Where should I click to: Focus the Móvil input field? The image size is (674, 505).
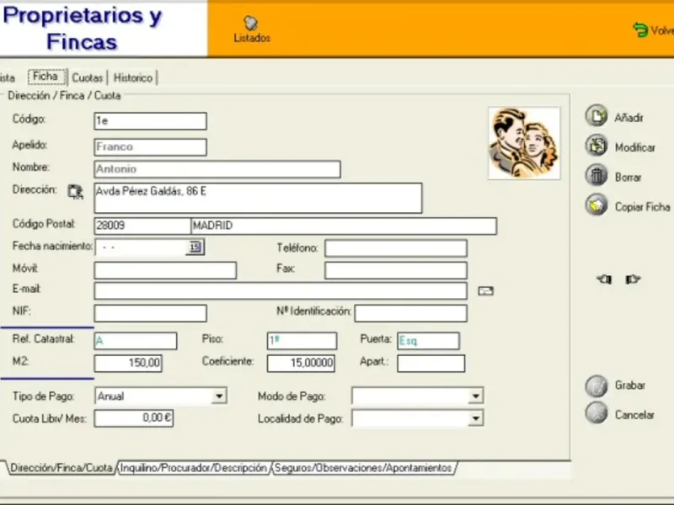[165, 270]
